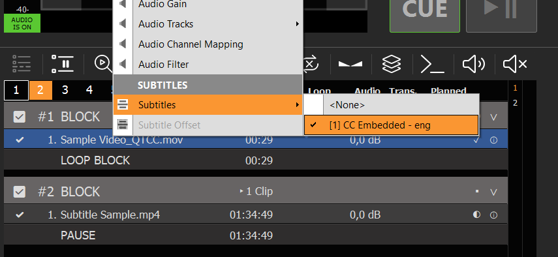This screenshot has height=257, width=558.
Task: Switch to playlist tab 3
Action: [65, 90]
